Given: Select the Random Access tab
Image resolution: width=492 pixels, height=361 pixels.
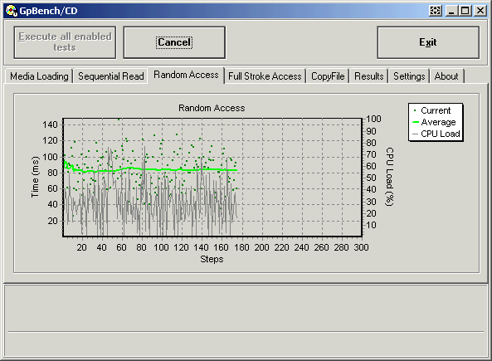Looking at the screenshot, I should click(x=186, y=75).
